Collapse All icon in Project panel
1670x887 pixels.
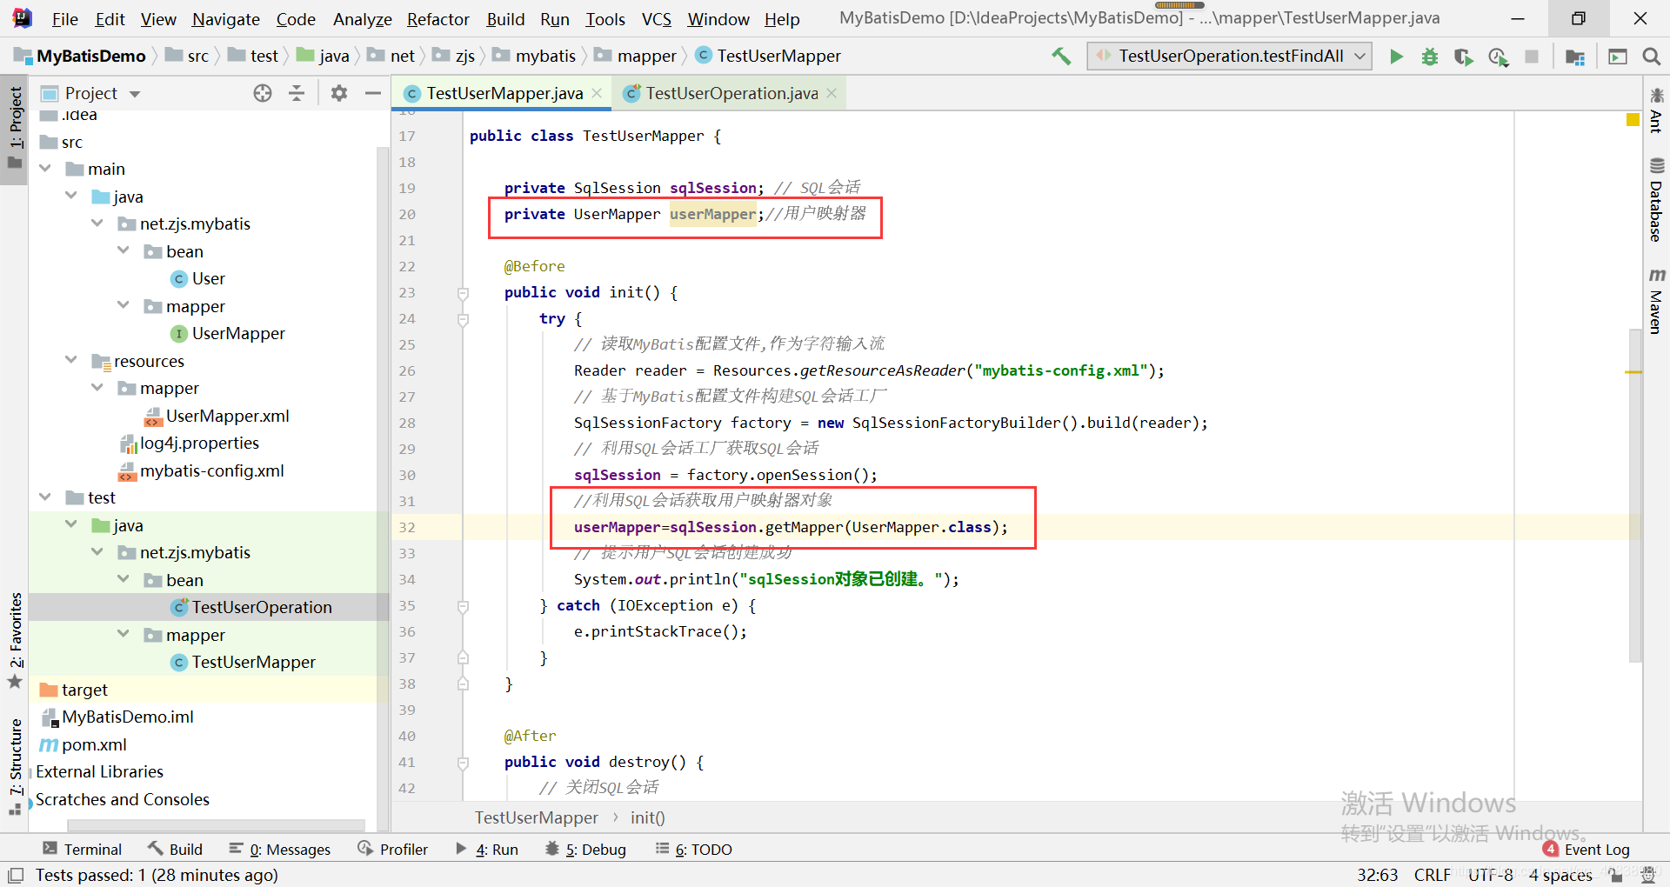(x=297, y=93)
